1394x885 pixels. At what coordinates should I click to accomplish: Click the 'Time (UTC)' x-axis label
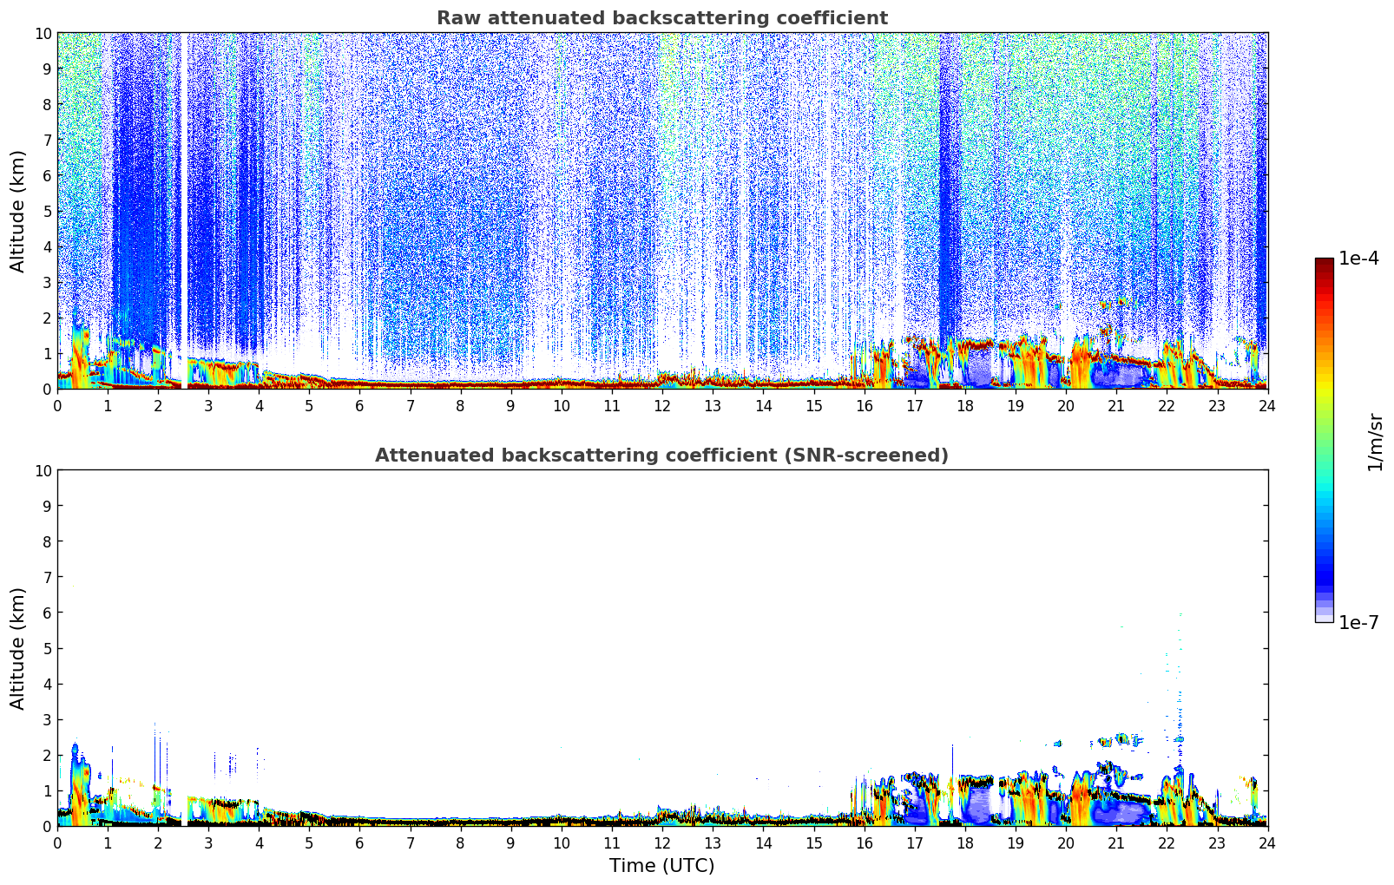661,865
